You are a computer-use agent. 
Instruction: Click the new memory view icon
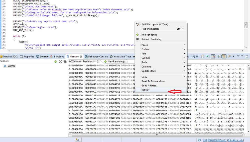203,56
